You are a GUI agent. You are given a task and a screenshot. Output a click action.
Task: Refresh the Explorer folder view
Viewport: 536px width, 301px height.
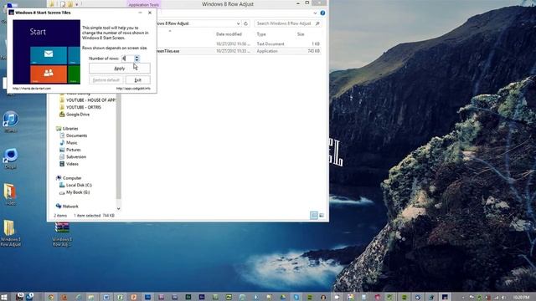click(x=245, y=23)
